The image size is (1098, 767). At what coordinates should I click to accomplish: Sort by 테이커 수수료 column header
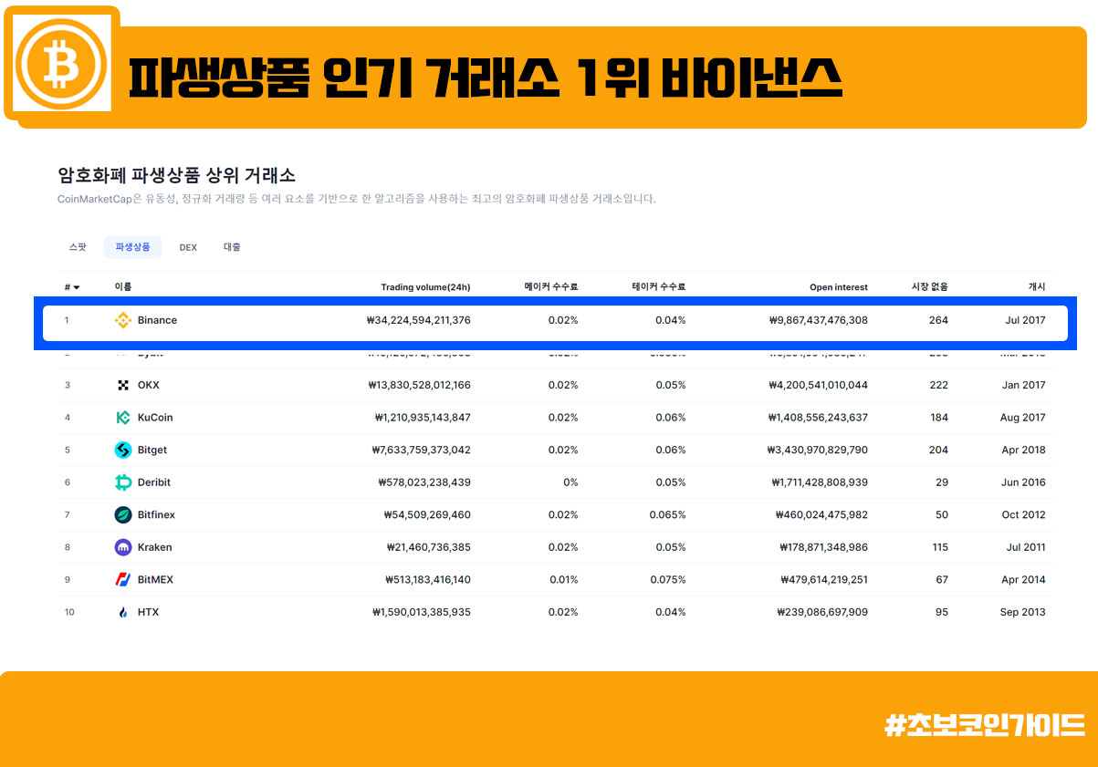click(x=659, y=287)
